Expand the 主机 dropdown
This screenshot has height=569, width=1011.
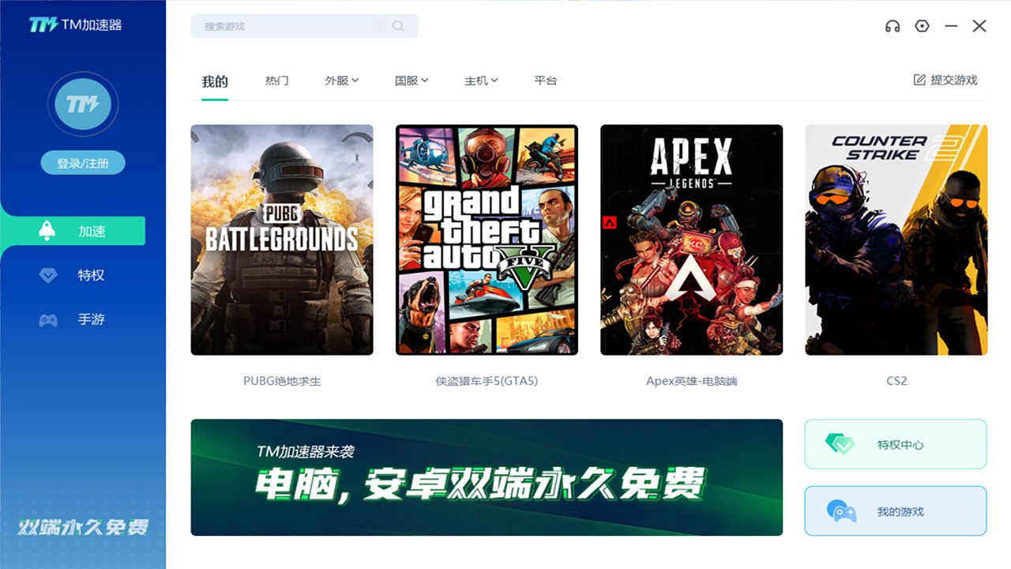(x=480, y=80)
